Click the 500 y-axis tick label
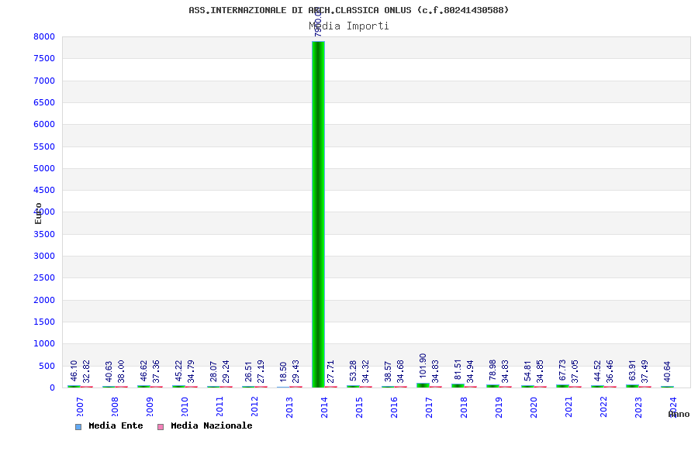The width and height of the screenshot is (698, 465). click(47, 366)
